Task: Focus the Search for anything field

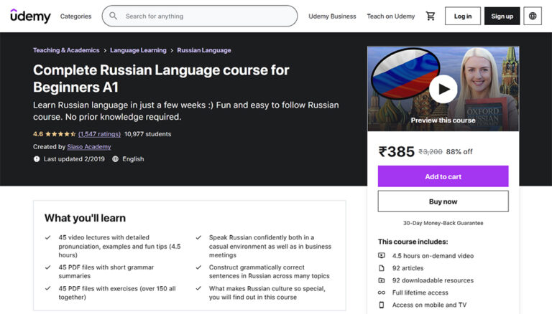Action: click(x=200, y=16)
